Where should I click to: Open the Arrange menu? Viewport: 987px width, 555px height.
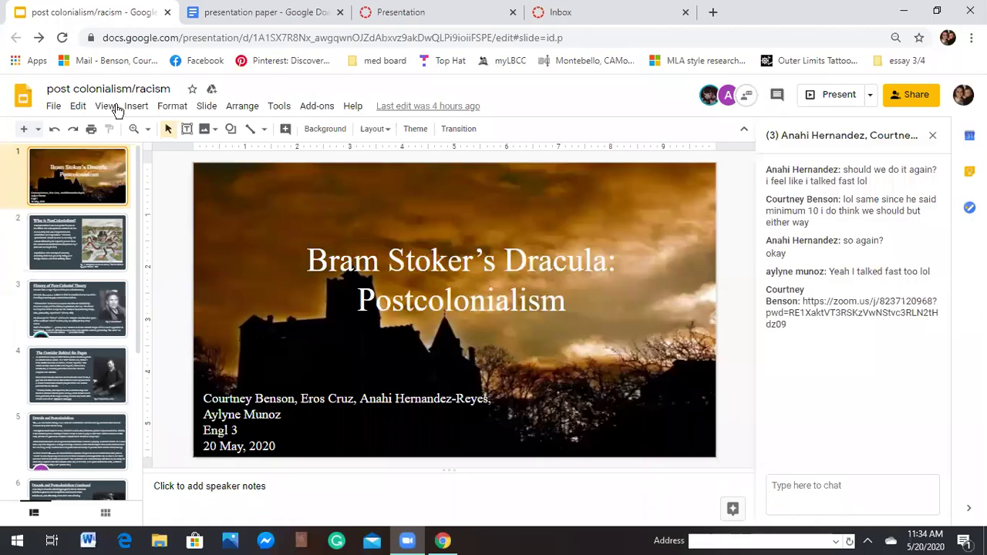(x=242, y=106)
